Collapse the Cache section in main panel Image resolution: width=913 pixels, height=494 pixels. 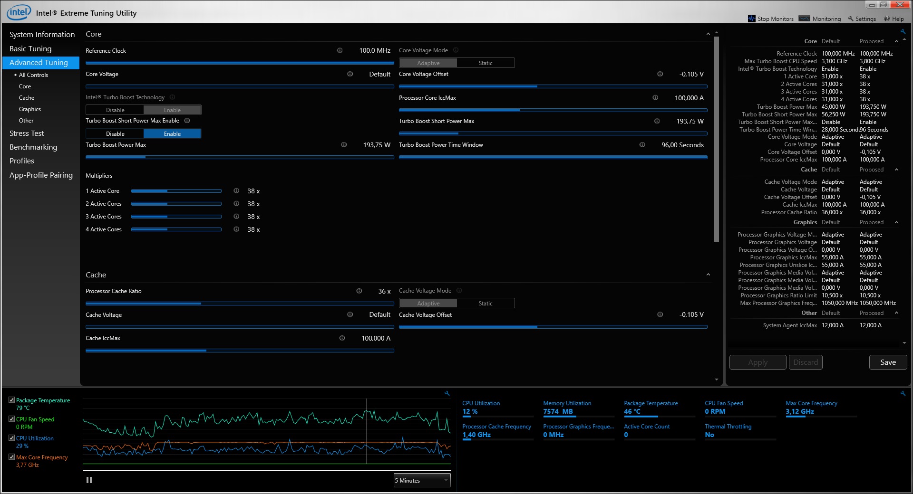pos(708,275)
